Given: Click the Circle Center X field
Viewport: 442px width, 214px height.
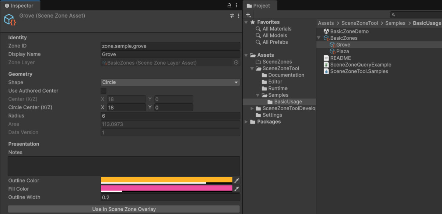Looking at the screenshot, I should coord(126,107).
